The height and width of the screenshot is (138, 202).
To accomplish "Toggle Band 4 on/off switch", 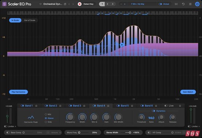I will 94,106.
